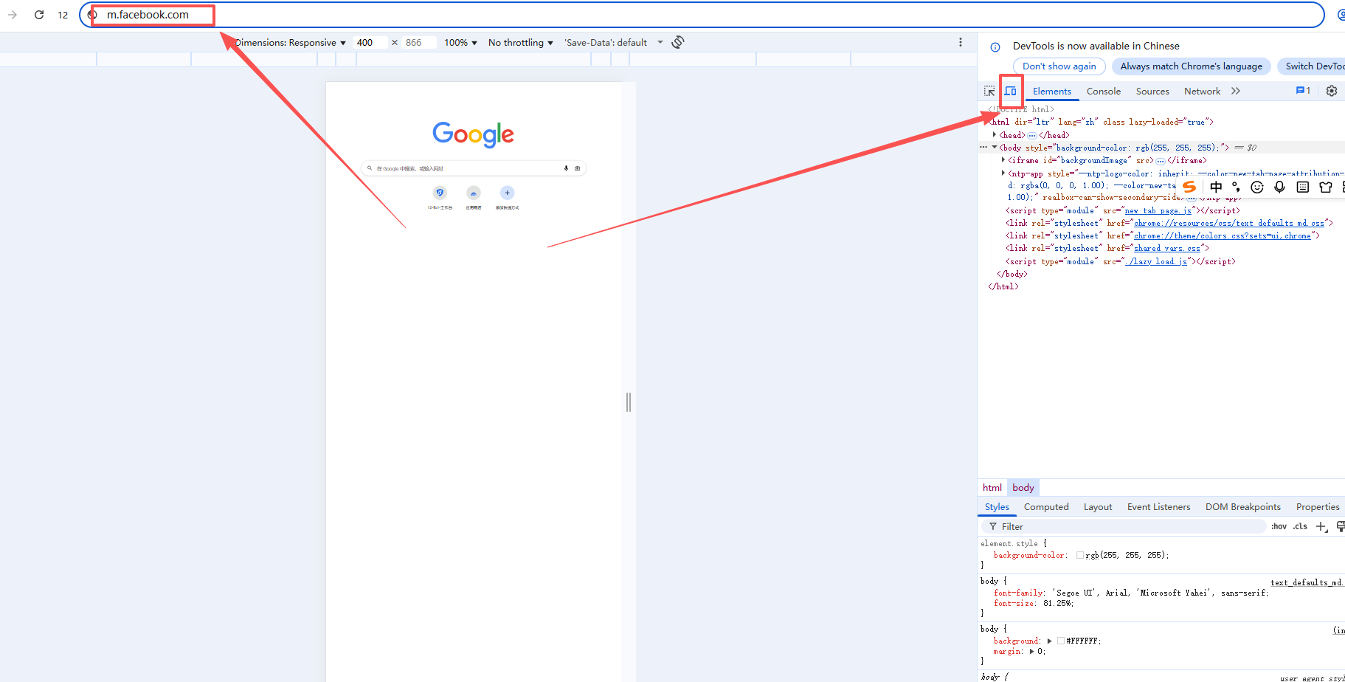Toggle the :hov element state panel
Screen dimensions: 1345x682
[x=1279, y=526]
